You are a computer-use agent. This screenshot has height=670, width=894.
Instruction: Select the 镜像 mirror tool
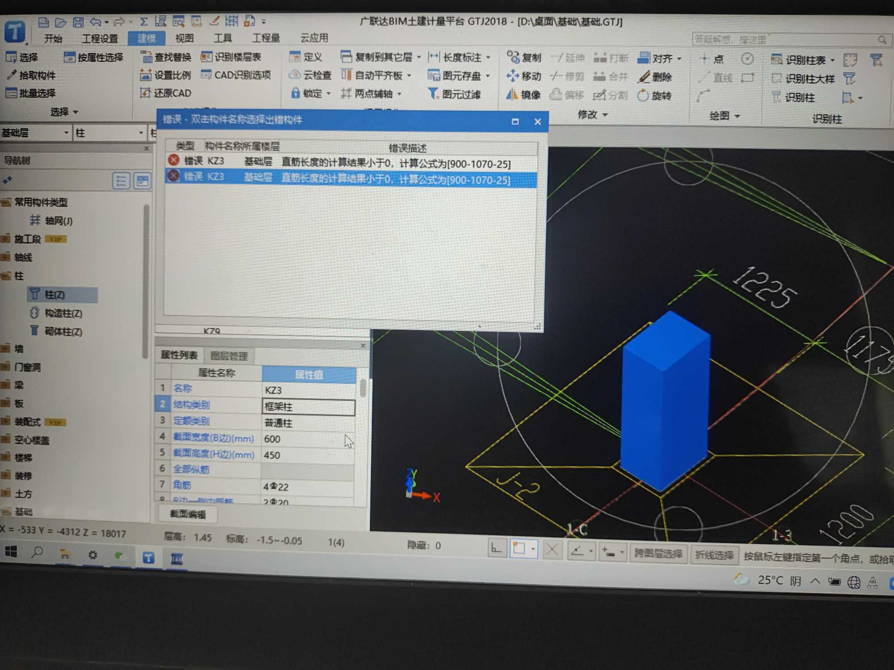tap(523, 95)
